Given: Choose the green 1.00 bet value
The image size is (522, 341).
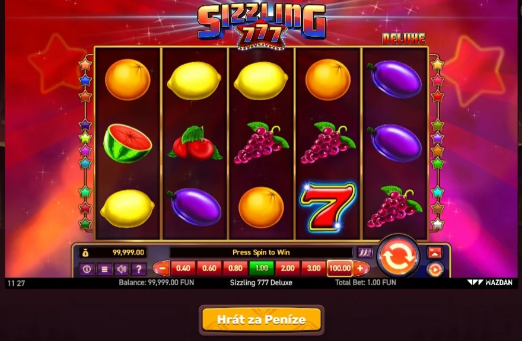Looking at the screenshot, I should point(262,268).
